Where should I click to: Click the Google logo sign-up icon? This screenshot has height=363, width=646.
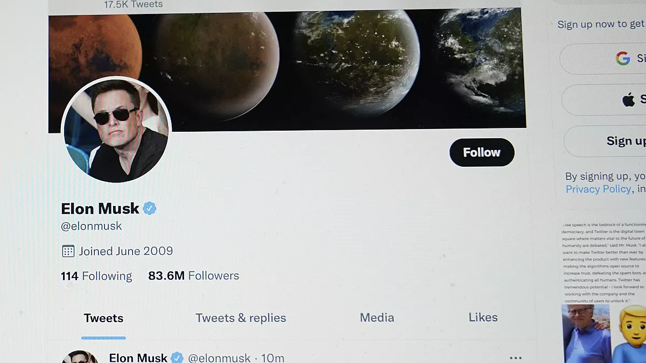point(623,59)
